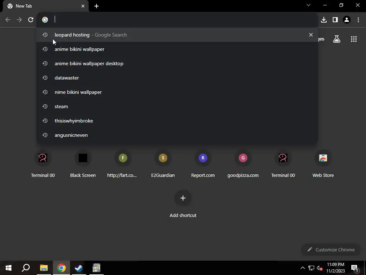Image resolution: width=366 pixels, height=275 pixels.
Task: Open the taskbar clock and date
Action: coord(336,268)
